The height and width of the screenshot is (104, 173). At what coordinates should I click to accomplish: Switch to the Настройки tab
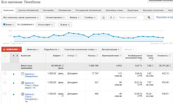tap(48, 10)
